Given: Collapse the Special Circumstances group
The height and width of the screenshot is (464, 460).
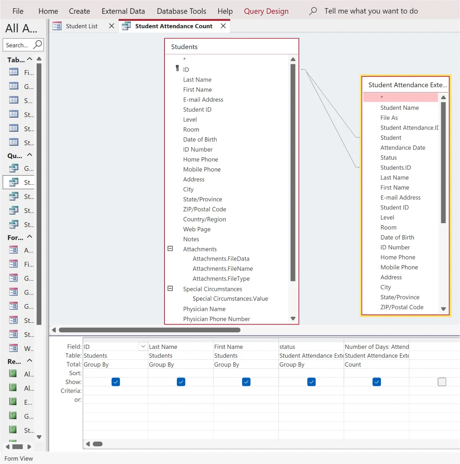Looking at the screenshot, I should click(x=171, y=288).
